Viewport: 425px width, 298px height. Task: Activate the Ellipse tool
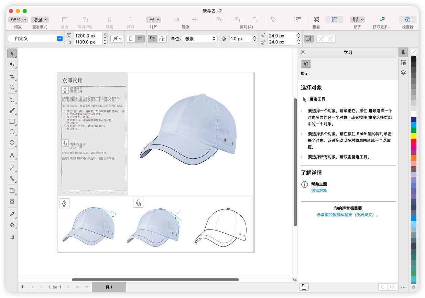tap(12, 132)
